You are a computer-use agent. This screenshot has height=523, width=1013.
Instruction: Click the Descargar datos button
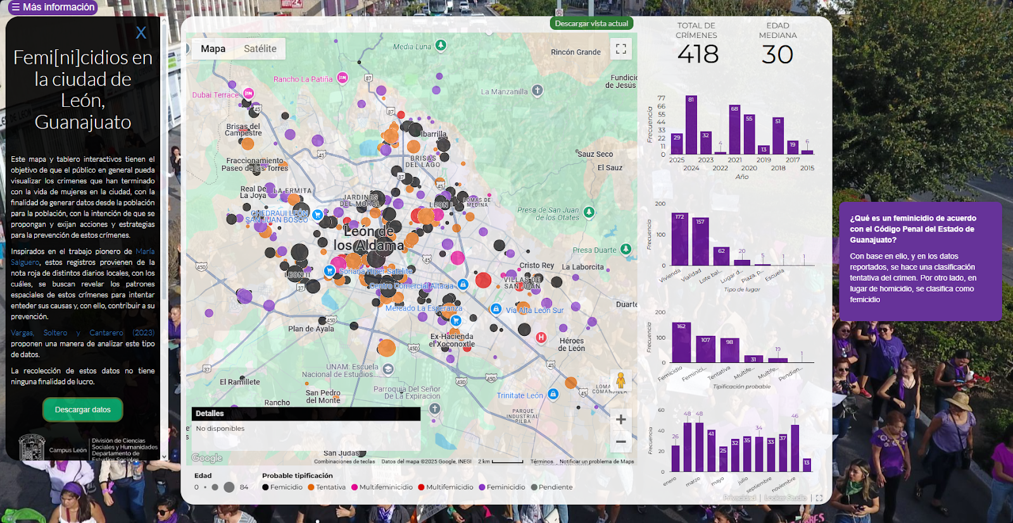pos(83,410)
